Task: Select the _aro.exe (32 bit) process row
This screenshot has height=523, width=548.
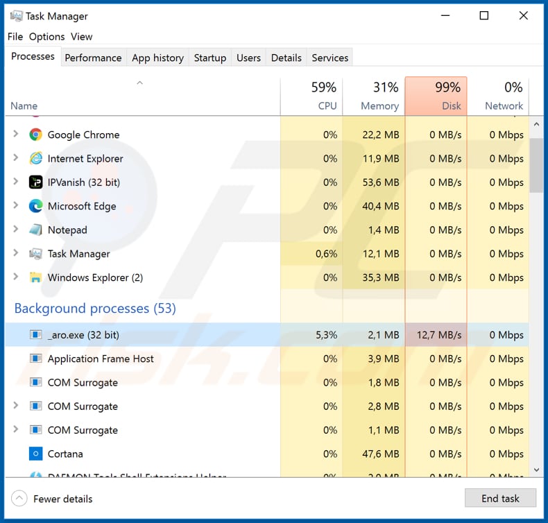Action: 267,335
